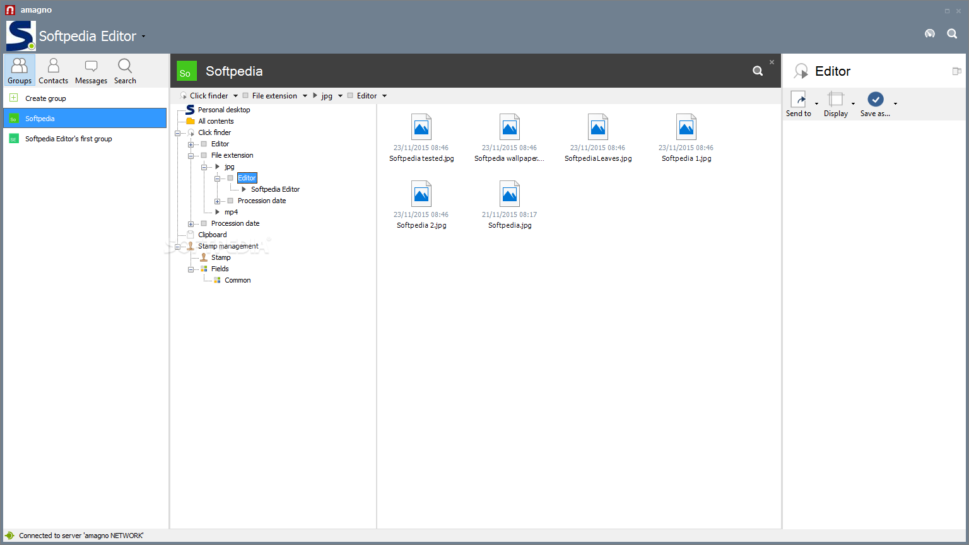Select Softpedia Editor's first group

click(x=85, y=138)
